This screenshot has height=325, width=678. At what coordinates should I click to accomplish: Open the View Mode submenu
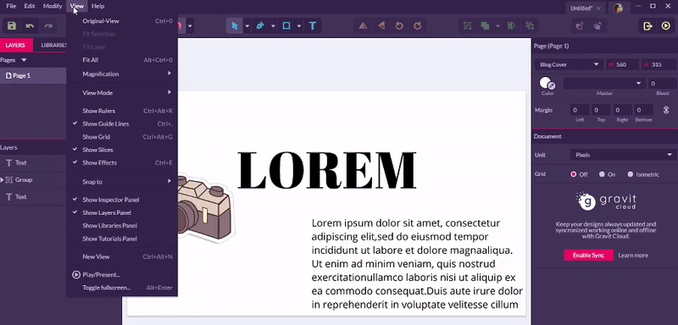tap(122, 93)
